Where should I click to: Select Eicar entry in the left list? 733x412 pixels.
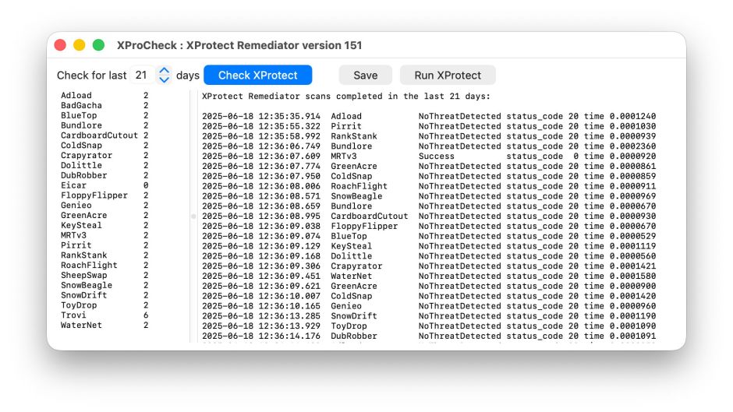pos(73,185)
